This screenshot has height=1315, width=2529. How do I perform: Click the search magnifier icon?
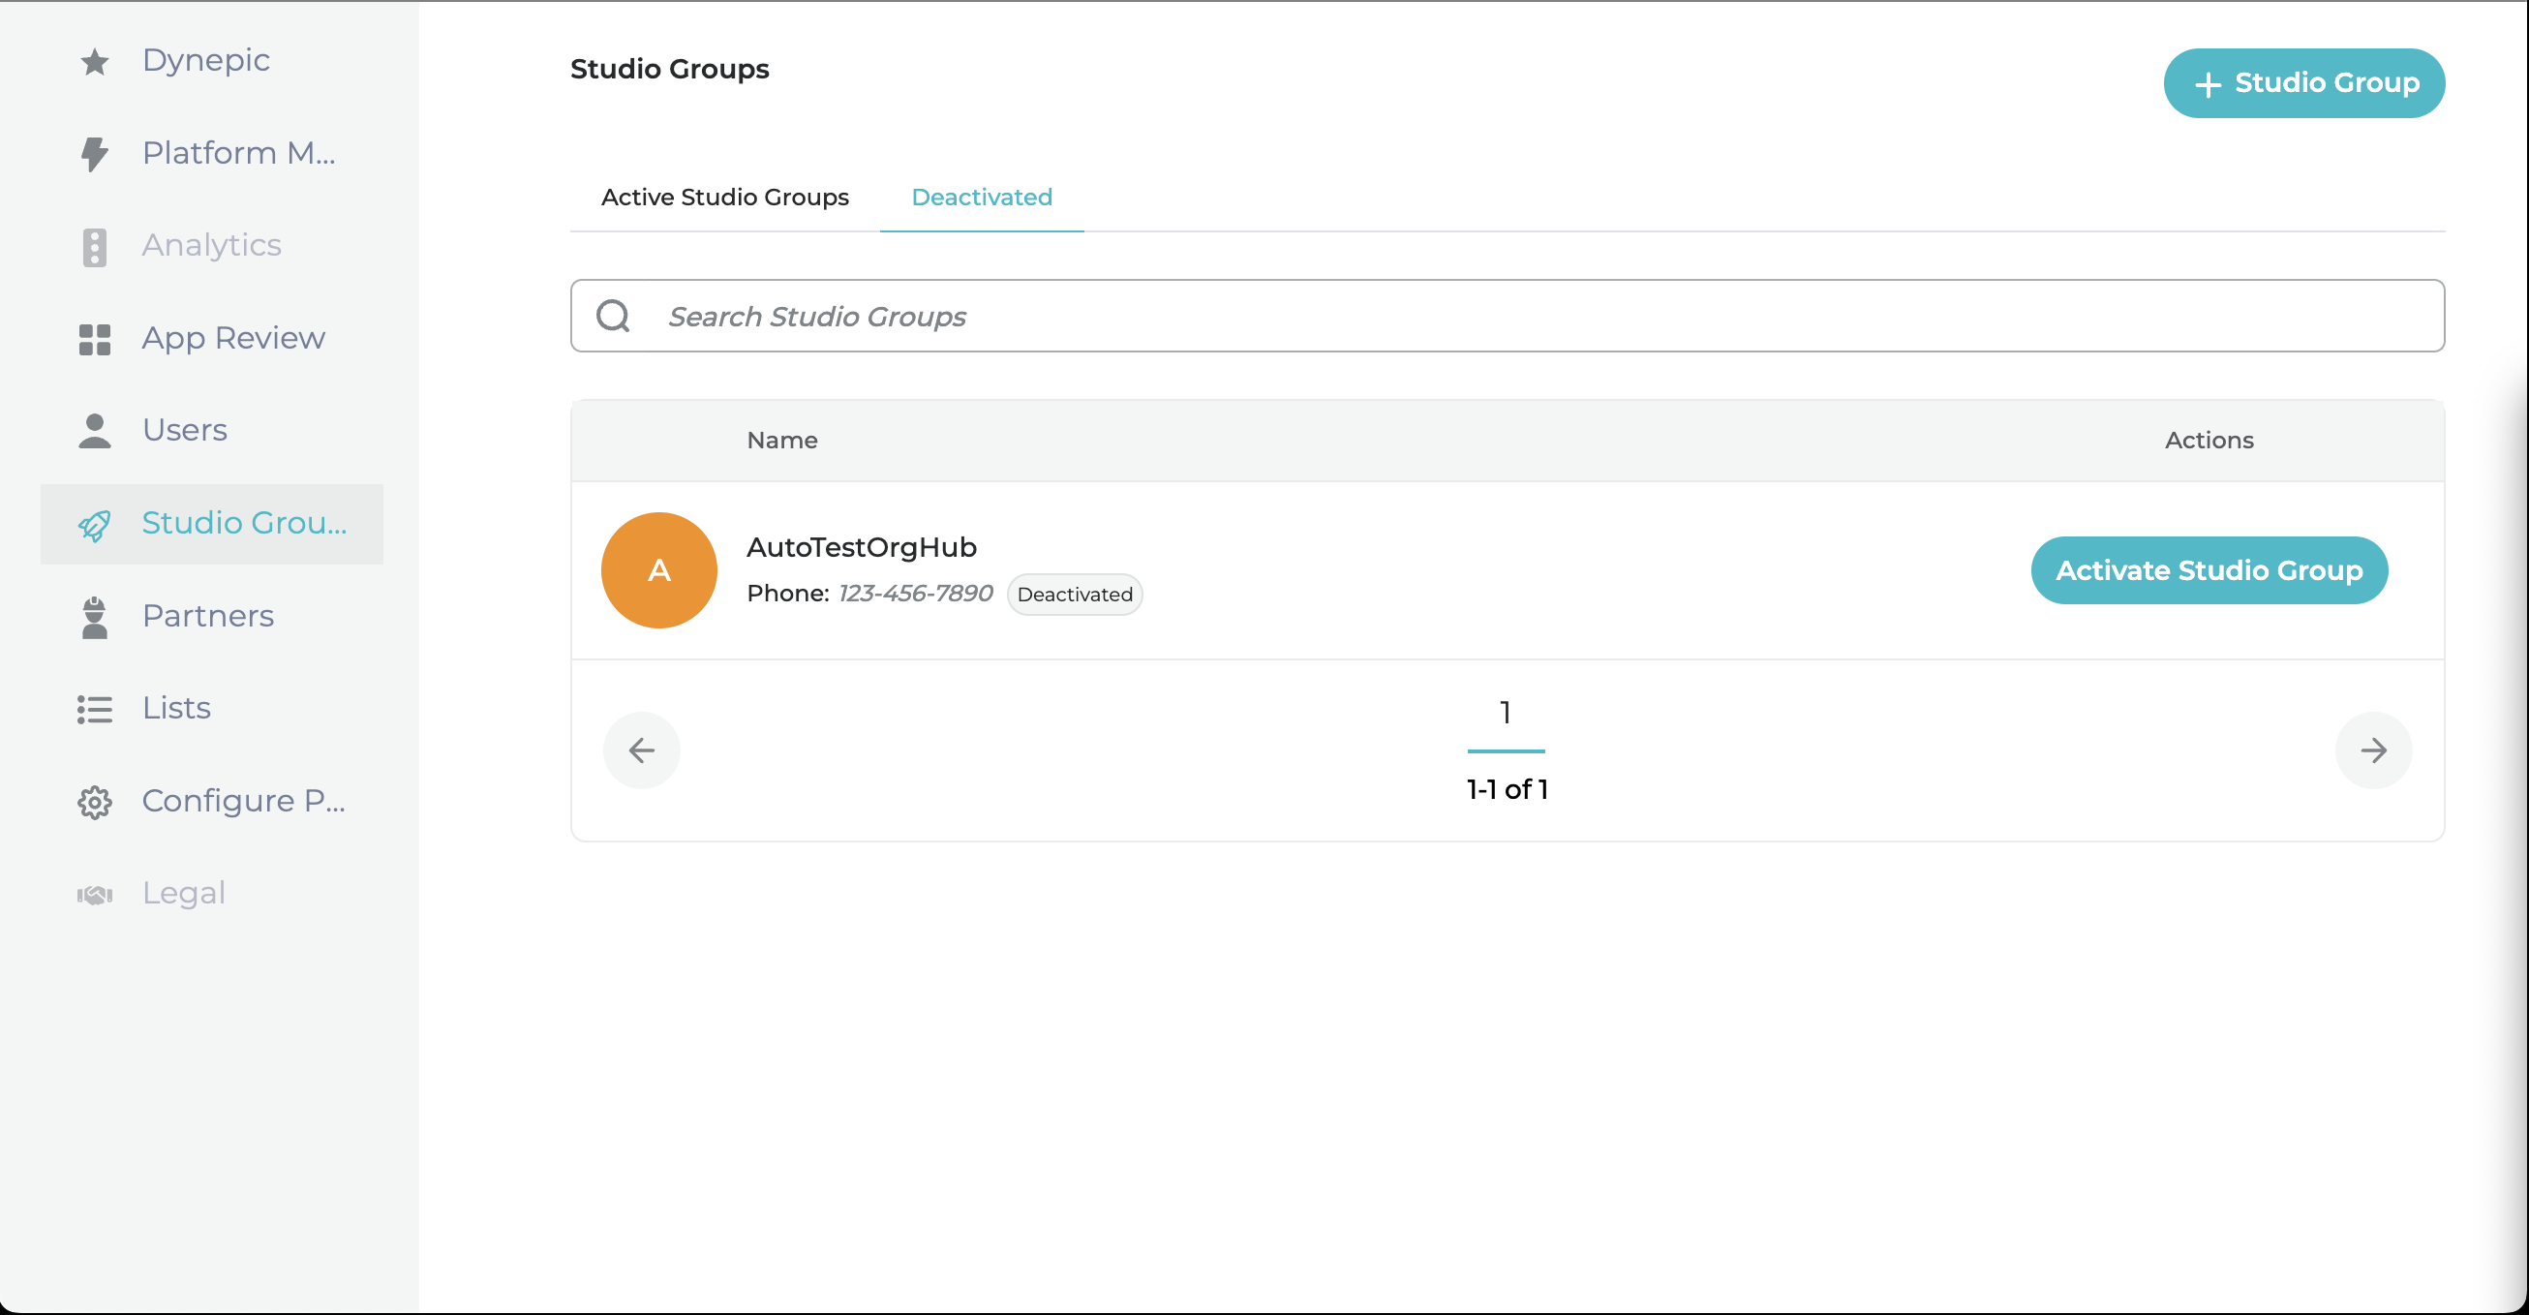[614, 317]
